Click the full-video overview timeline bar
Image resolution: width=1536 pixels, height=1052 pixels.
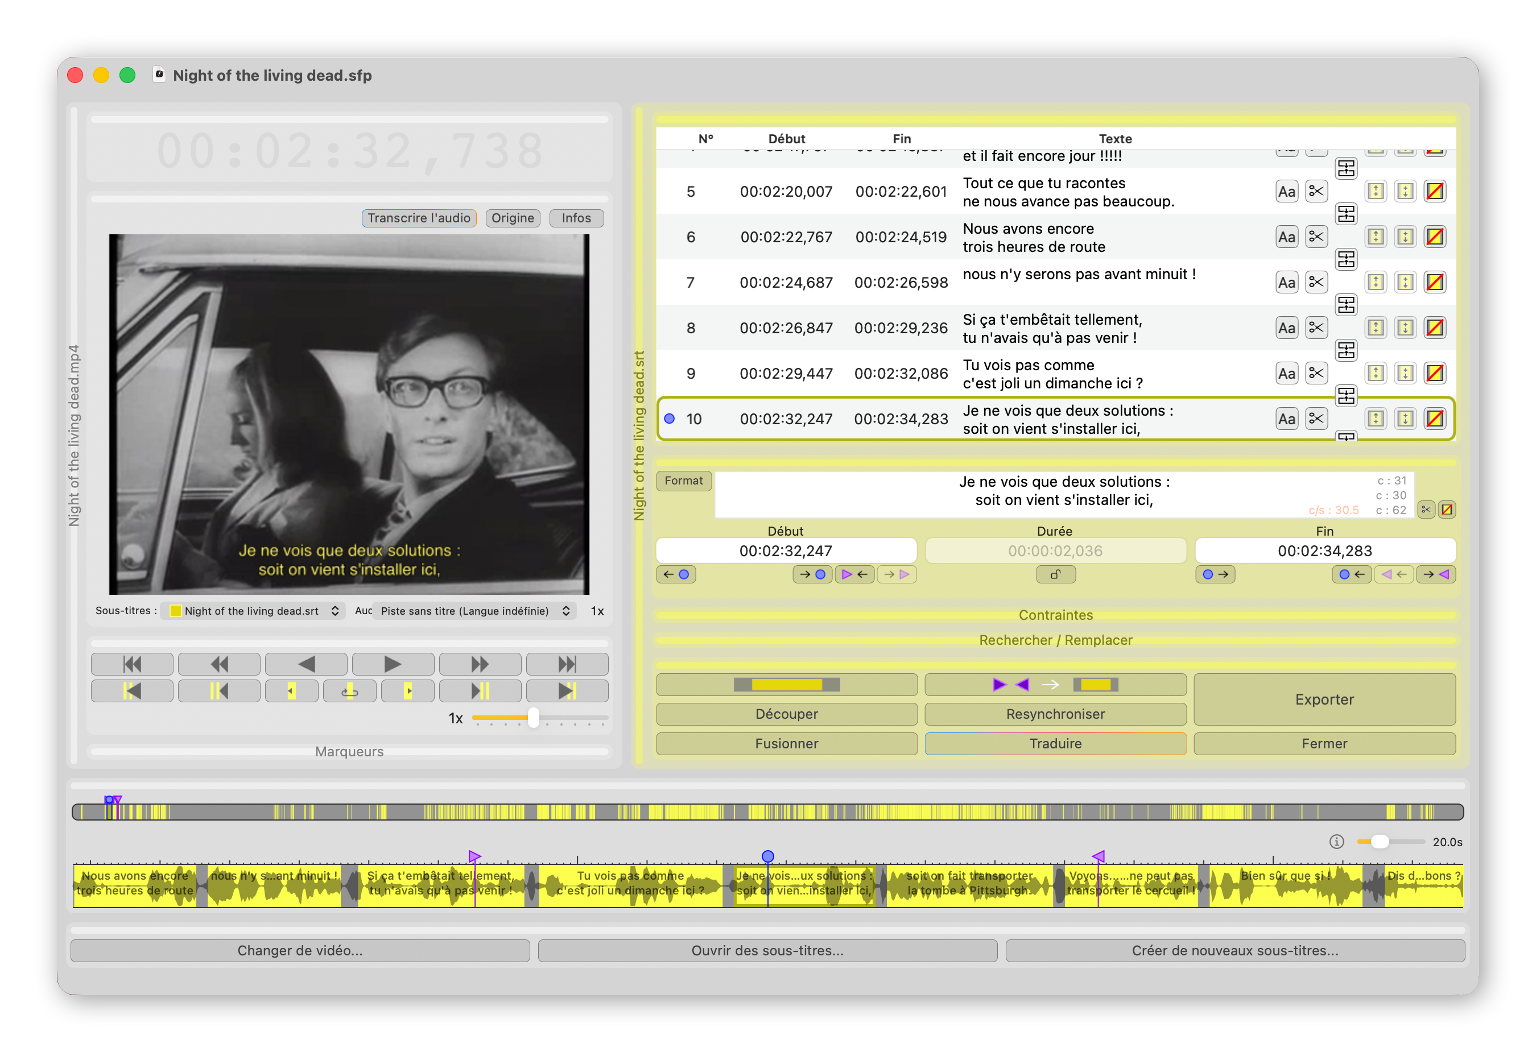(x=767, y=811)
